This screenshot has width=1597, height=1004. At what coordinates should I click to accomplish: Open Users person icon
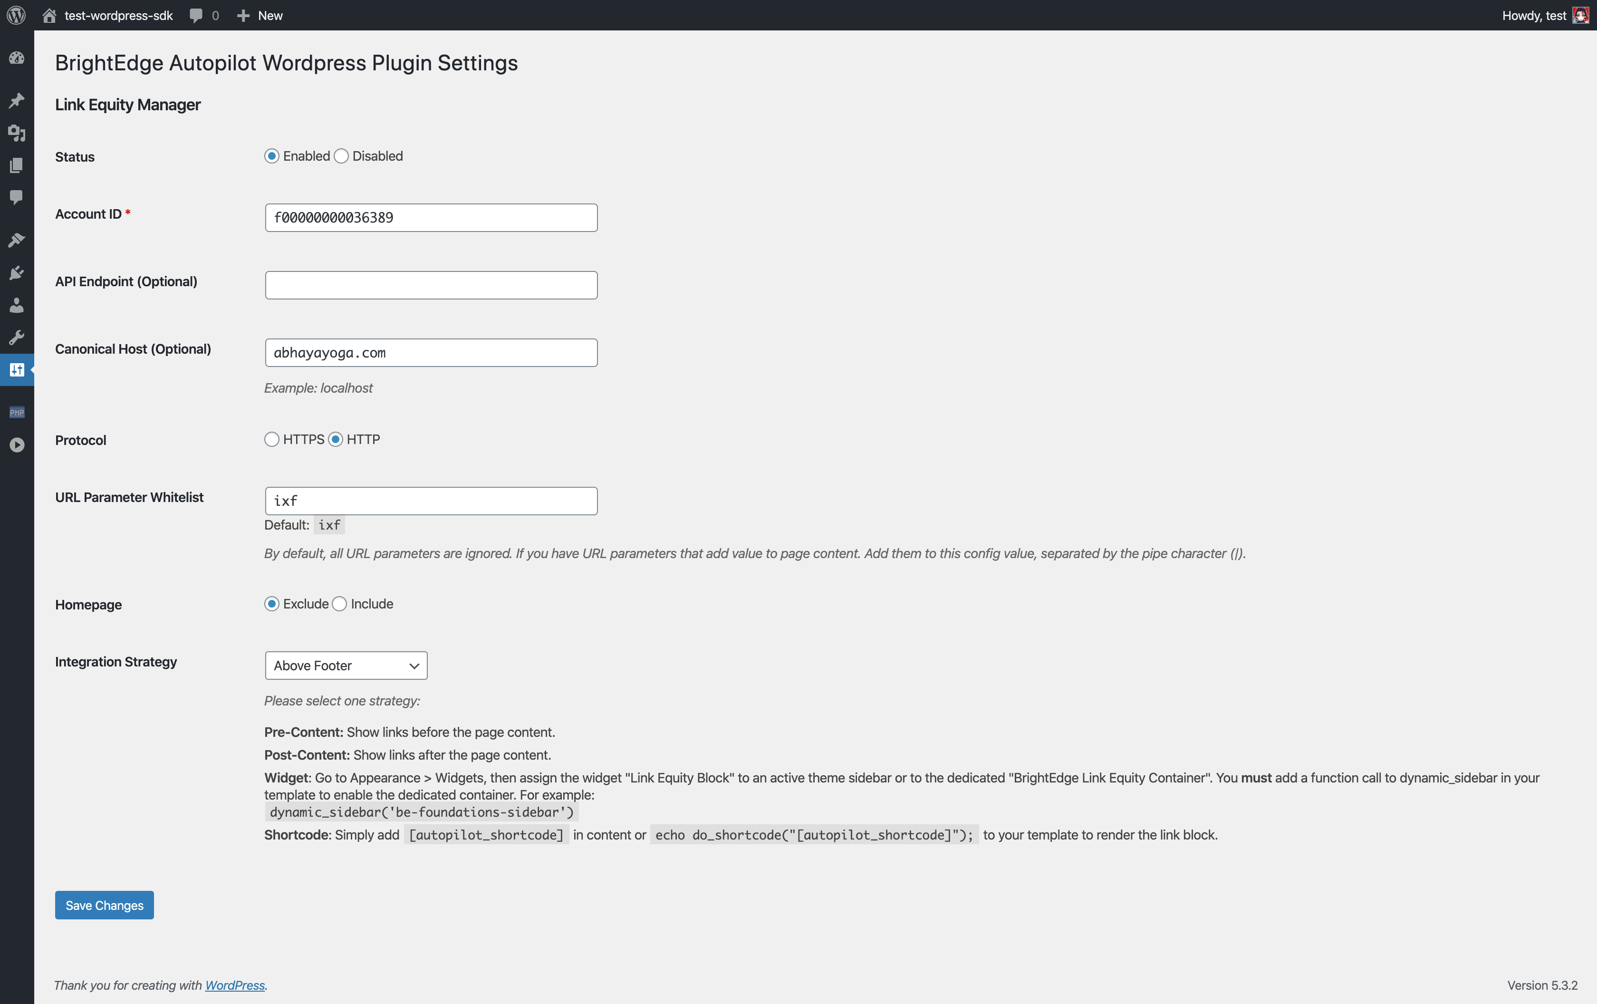click(x=17, y=305)
